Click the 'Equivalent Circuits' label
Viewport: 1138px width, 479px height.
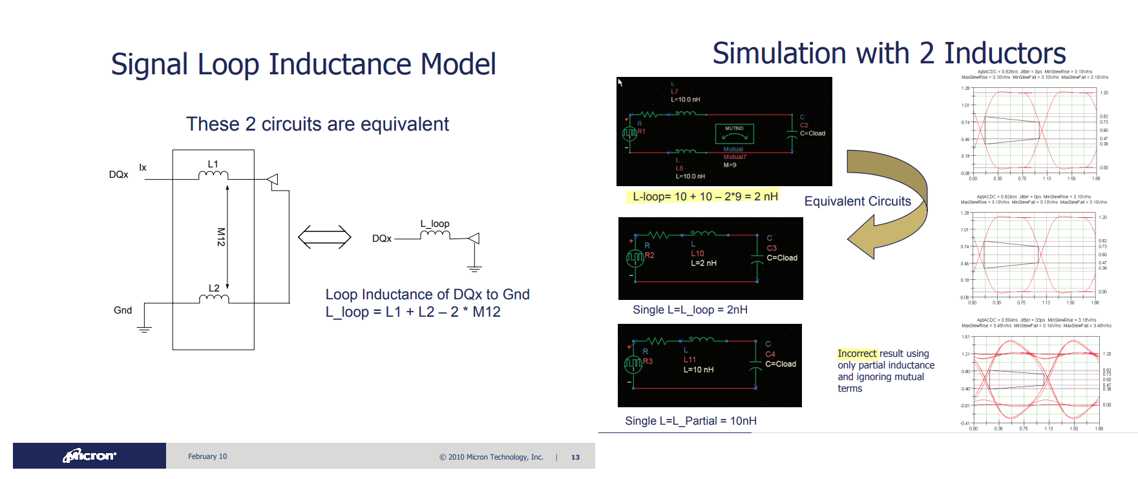858,201
